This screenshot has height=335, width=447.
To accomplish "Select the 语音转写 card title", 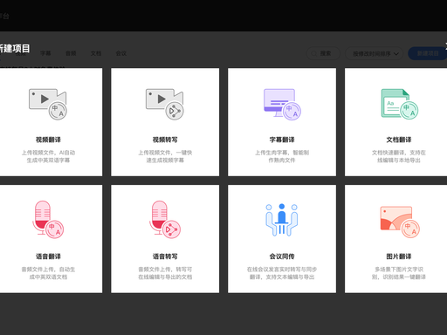I will pyautogui.click(x=165, y=256).
